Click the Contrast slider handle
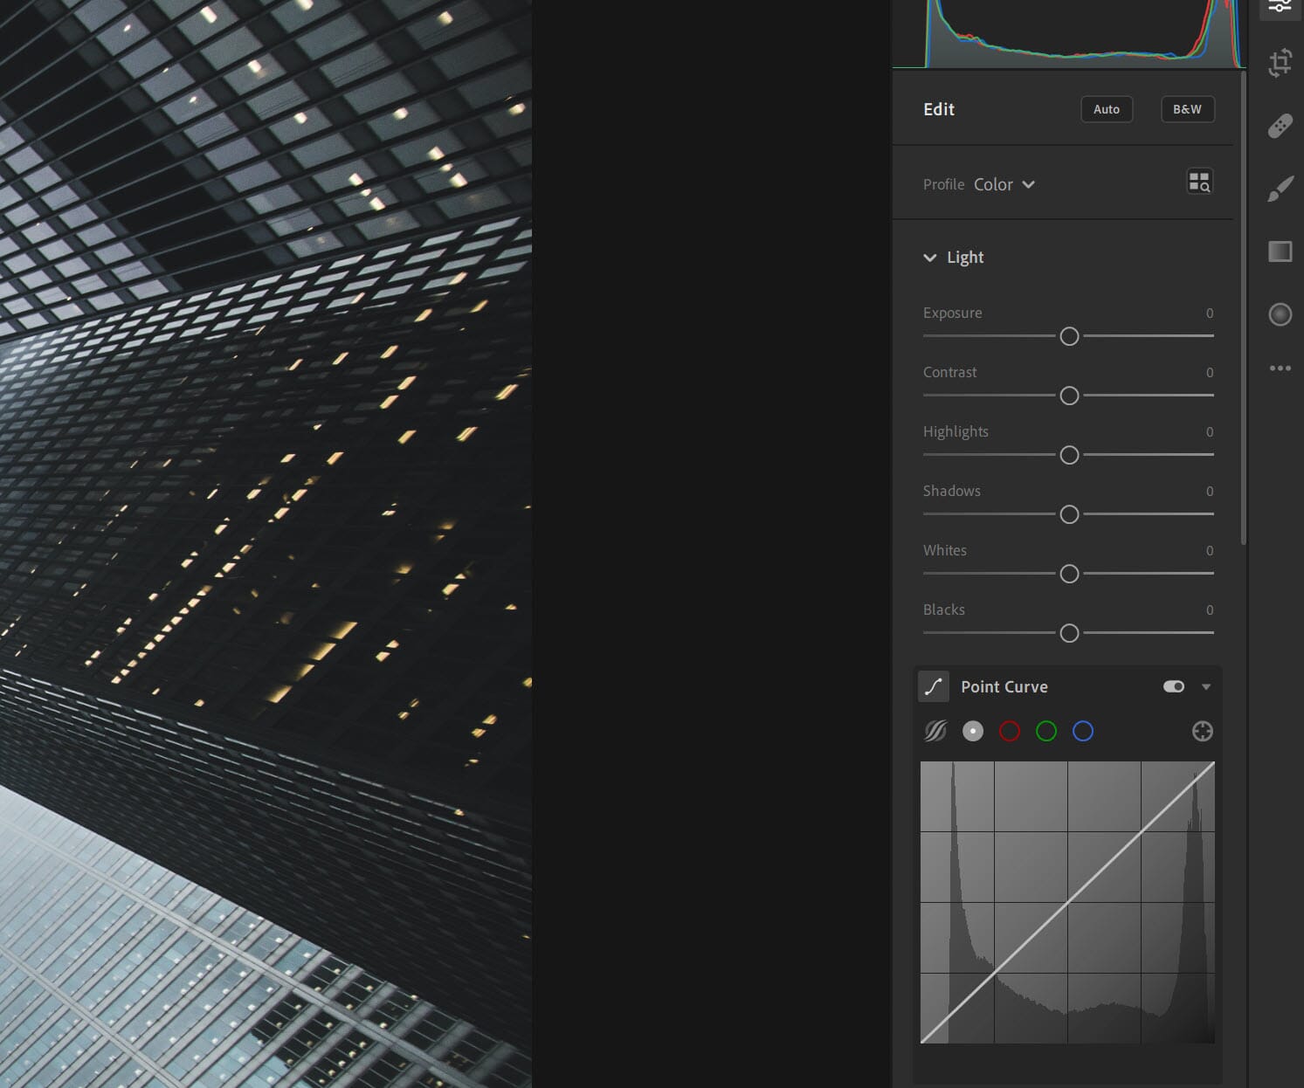 coord(1069,396)
